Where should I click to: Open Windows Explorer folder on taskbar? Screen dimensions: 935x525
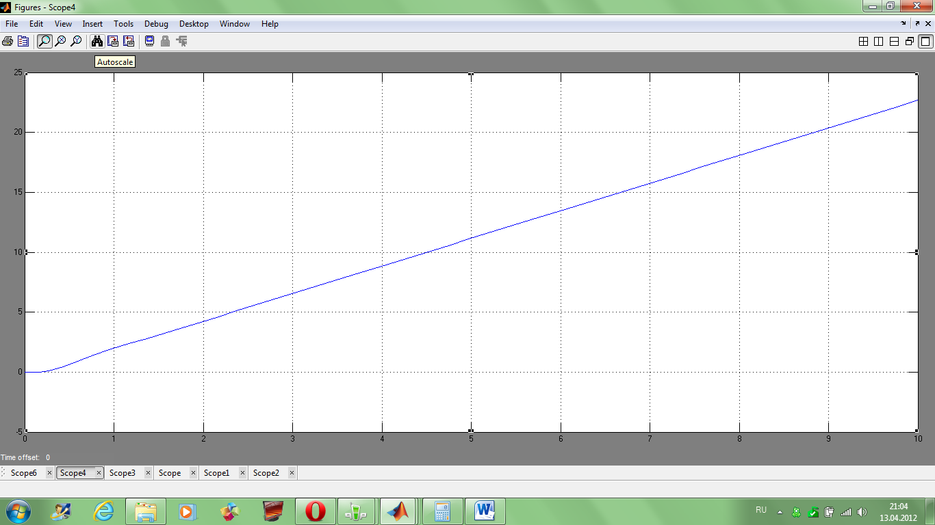[146, 511]
